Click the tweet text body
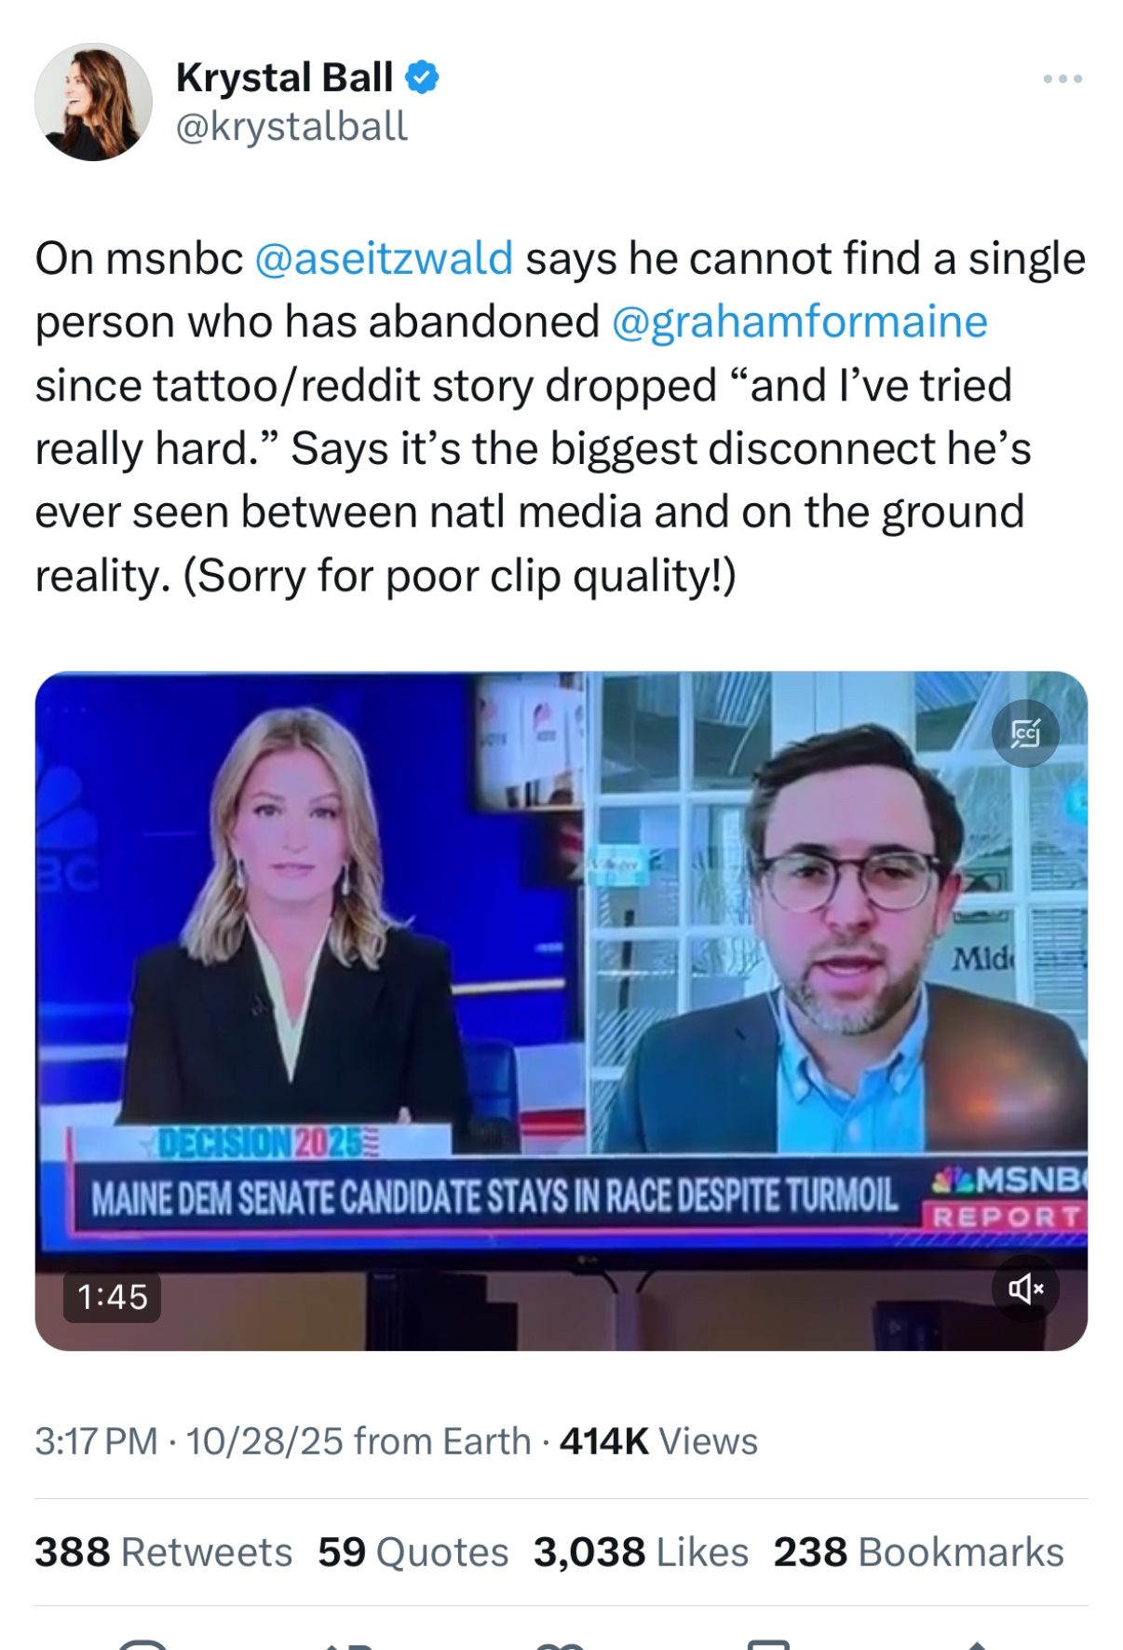Image resolution: width=1123 pixels, height=1650 pixels. [x=561, y=416]
